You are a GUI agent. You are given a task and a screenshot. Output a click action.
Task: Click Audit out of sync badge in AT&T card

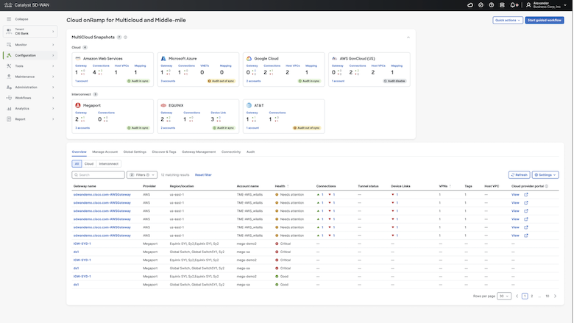click(x=307, y=128)
